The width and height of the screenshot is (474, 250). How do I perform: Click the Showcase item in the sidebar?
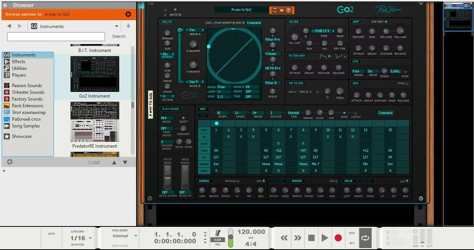(x=21, y=136)
